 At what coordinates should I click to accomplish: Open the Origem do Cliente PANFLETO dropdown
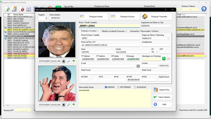(x=168, y=38)
